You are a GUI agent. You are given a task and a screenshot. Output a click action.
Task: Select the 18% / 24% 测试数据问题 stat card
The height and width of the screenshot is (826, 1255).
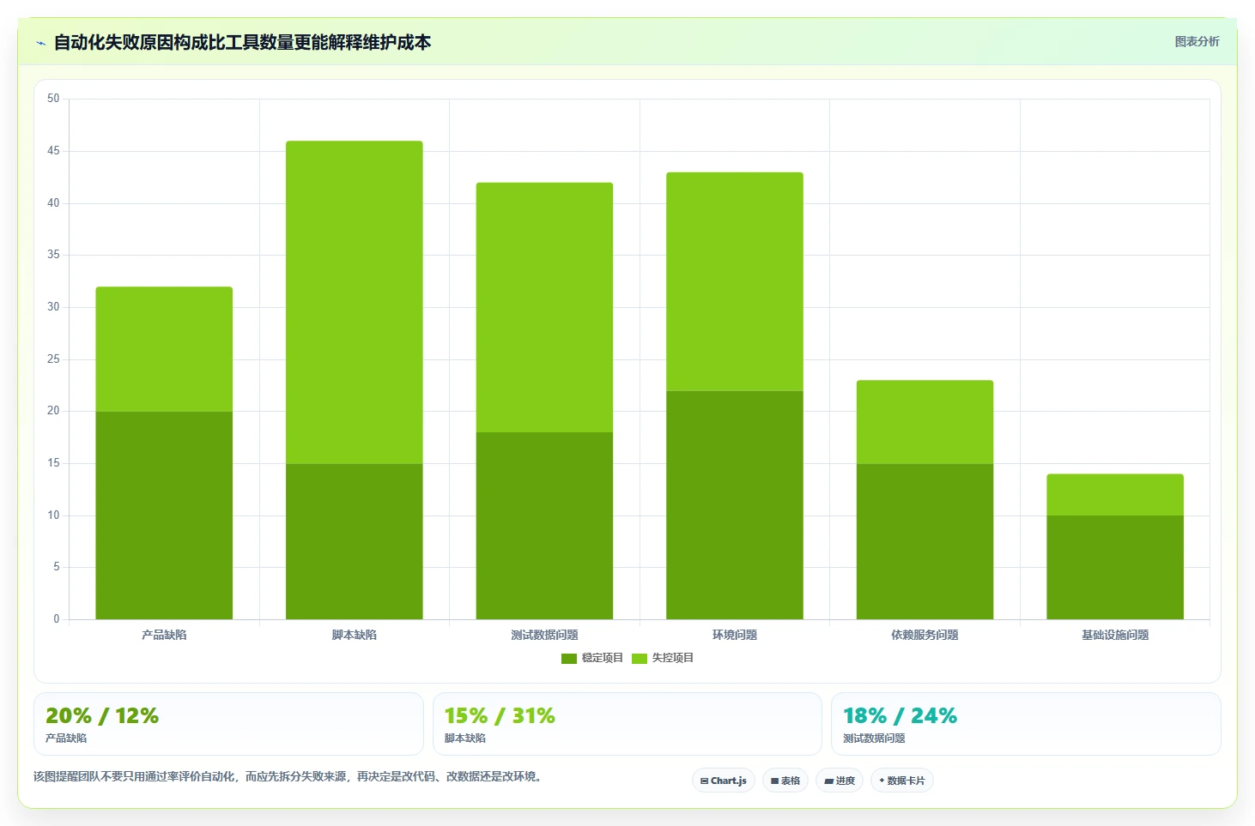pyautogui.click(x=1026, y=724)
